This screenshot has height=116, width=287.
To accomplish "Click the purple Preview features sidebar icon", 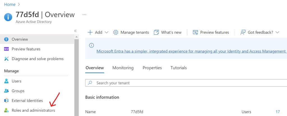I will (x=6, y=49).
